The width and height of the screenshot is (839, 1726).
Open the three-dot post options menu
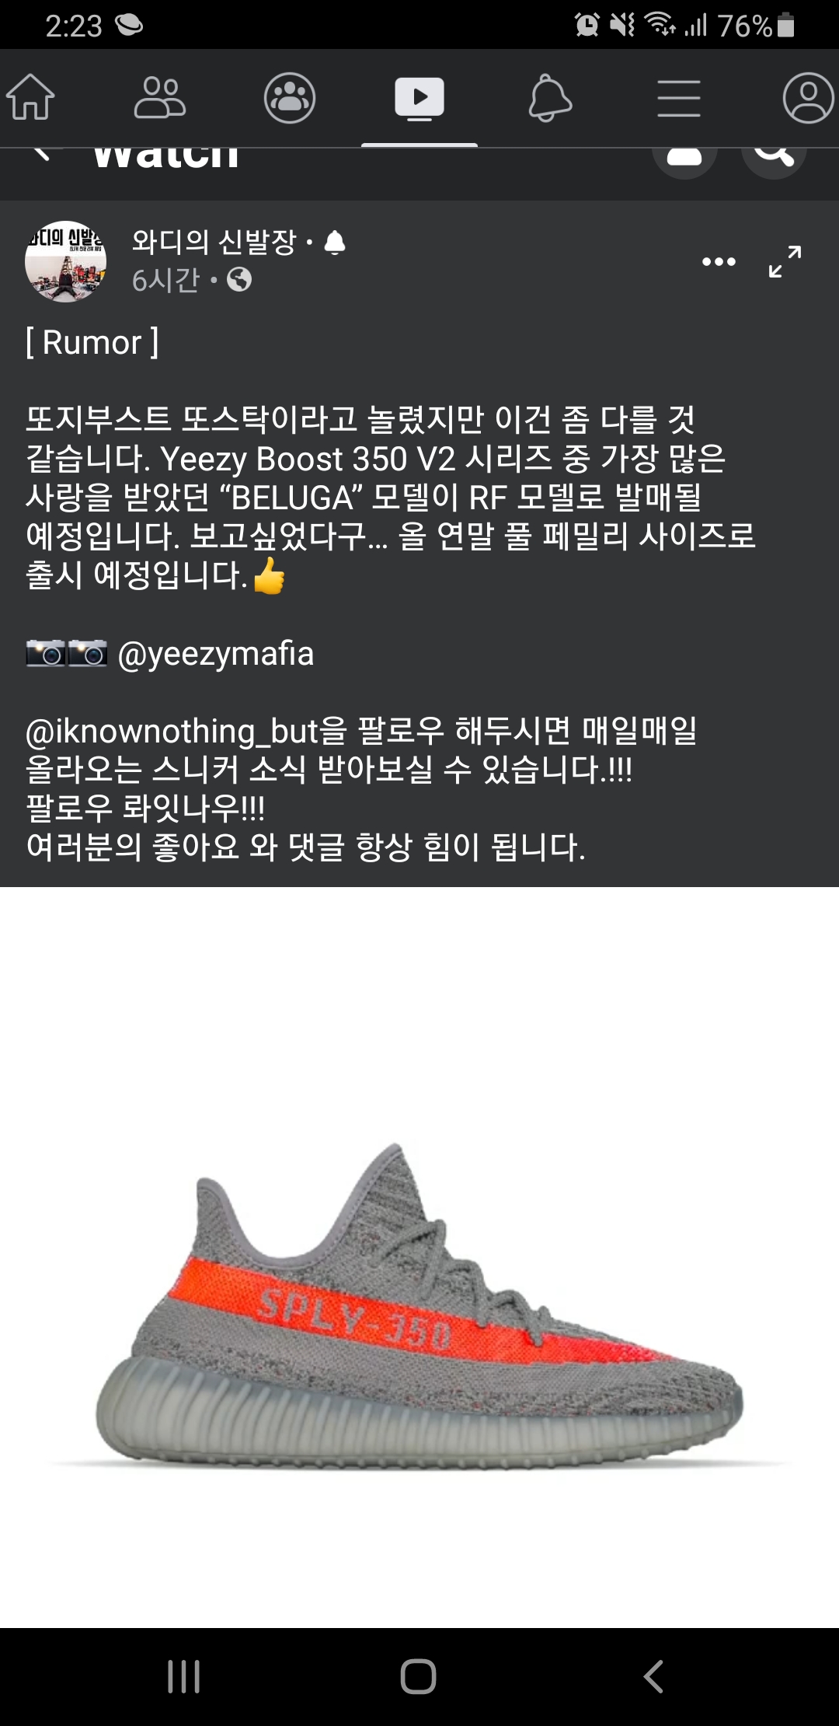719,261
